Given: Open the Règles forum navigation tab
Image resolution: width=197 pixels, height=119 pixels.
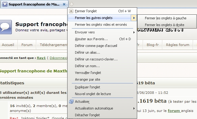Looking at the screenshot, I should coord(178,45).
